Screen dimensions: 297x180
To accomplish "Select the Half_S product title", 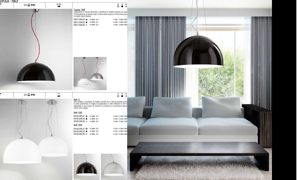I will [77, 100].
